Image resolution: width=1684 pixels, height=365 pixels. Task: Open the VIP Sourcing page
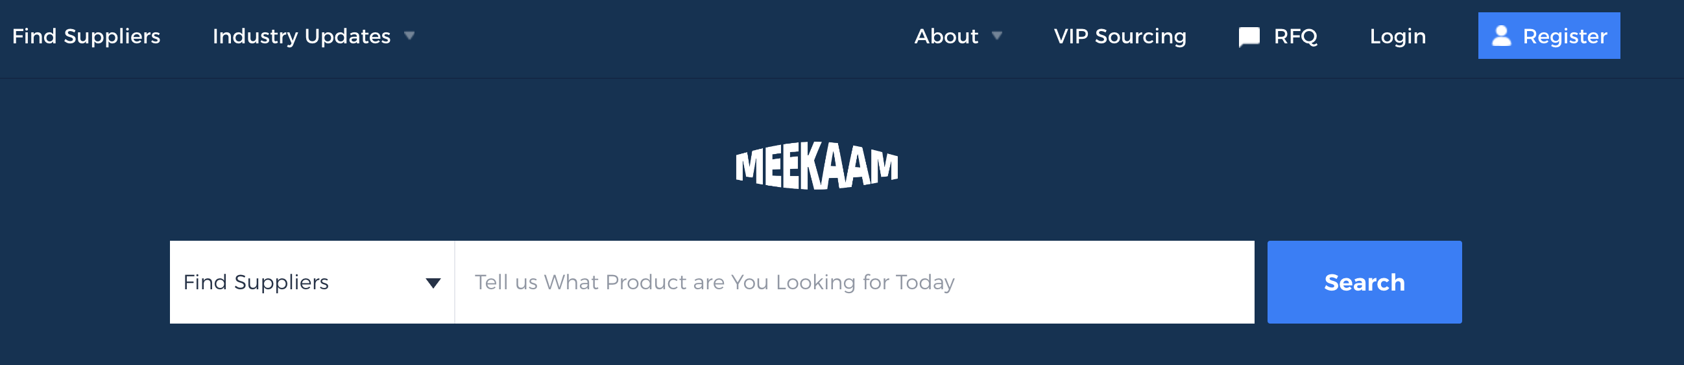pyautogui.click(x=1119, y=36)
